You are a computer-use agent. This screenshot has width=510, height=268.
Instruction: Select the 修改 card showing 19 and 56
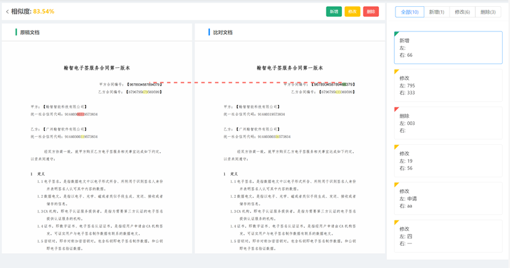click(x=448, y=161)
